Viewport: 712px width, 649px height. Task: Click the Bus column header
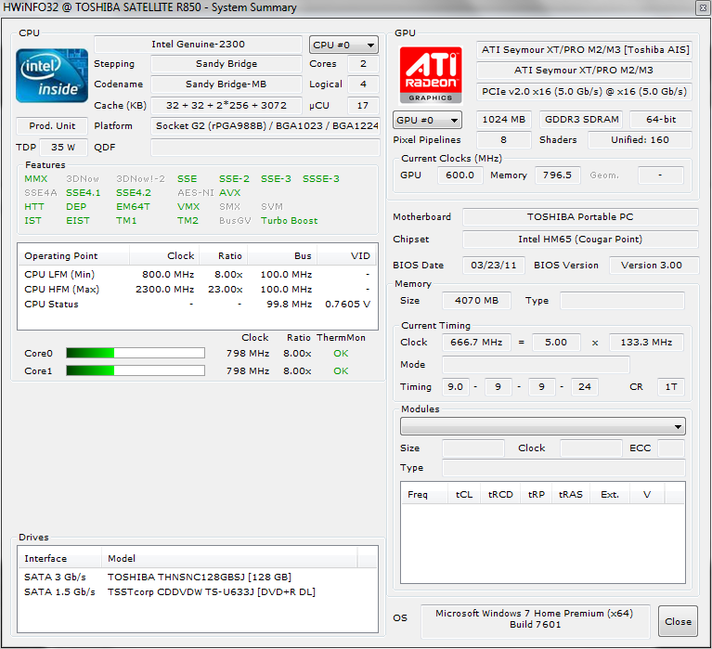tap(282, 255)
